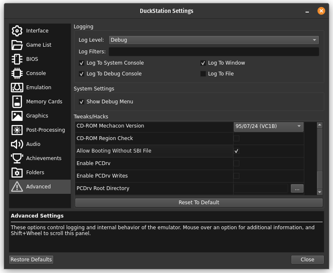333x273 pixels.
Task: Click the Enable PCDrv Writes row label
Action: [102, 176]
